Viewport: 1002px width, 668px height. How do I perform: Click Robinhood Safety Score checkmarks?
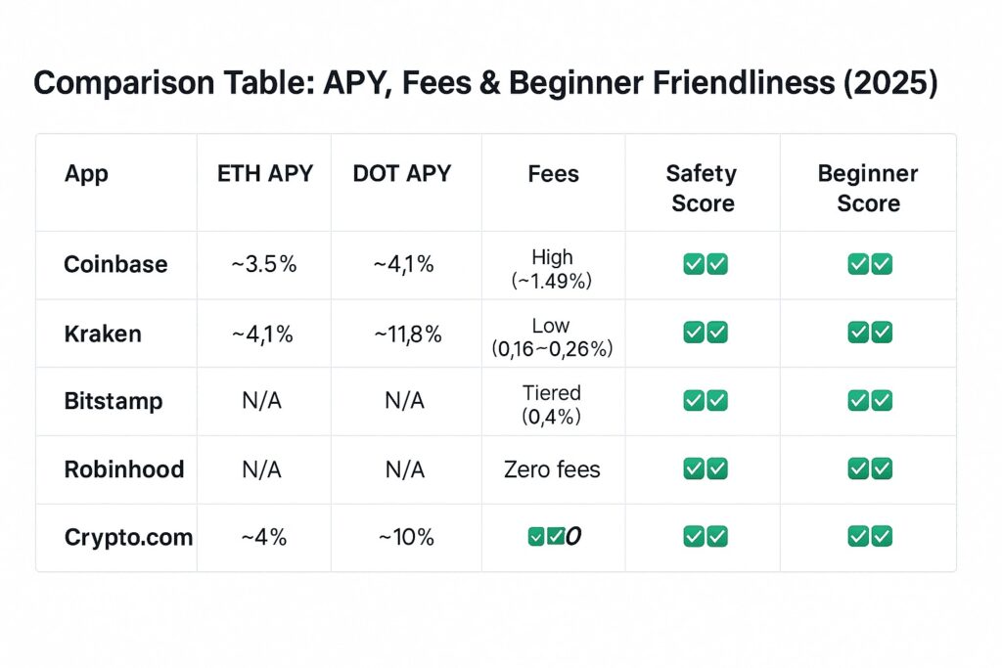706,468
